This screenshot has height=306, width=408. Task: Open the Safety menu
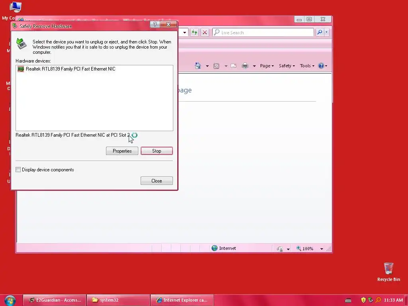coord(287,66)
